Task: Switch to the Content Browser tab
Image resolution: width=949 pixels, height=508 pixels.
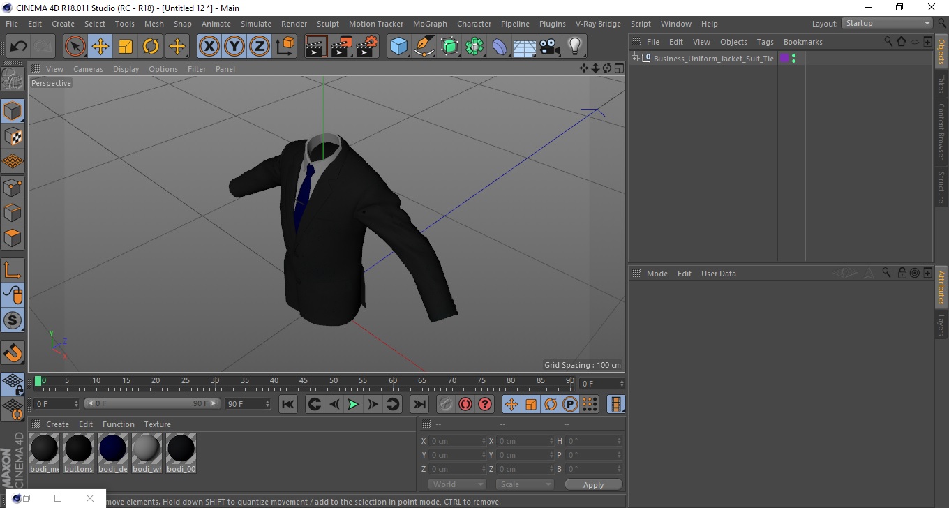Action: click(x=941, y=131)
